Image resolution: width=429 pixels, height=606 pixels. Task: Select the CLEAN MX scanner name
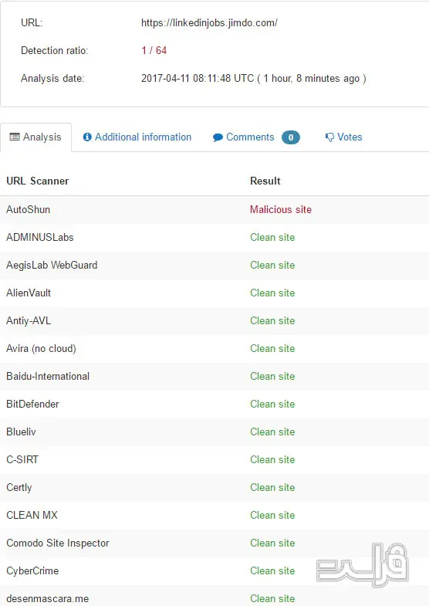click(x=32, y=516)
